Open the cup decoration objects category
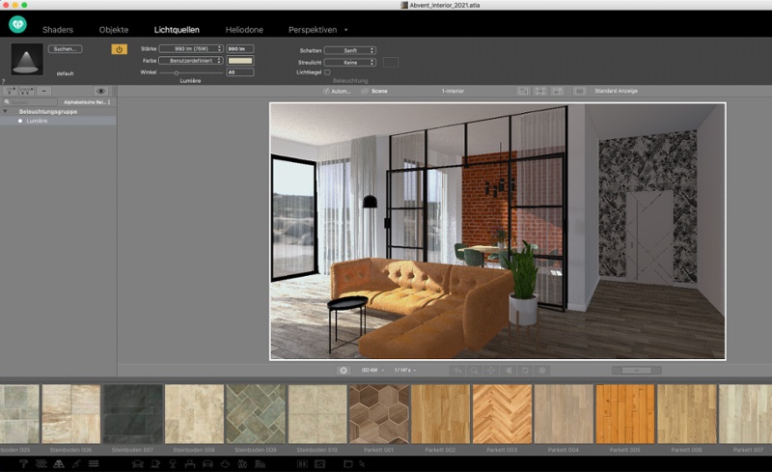The image size is (772, 472). click(x=155, y=463)
